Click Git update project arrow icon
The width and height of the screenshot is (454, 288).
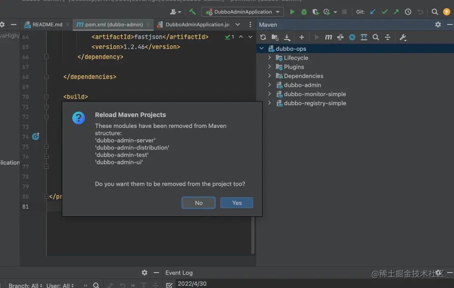tap(373, 12)
